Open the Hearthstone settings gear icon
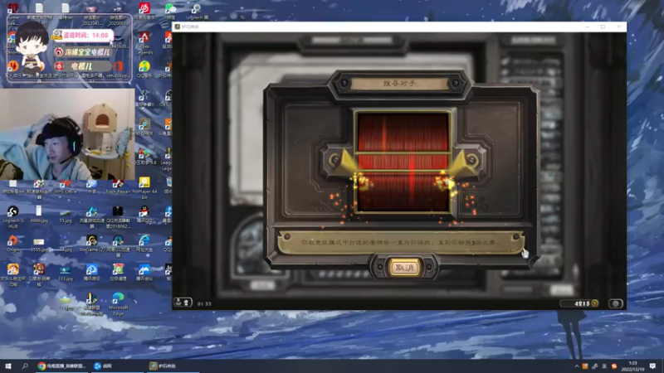 615,303
